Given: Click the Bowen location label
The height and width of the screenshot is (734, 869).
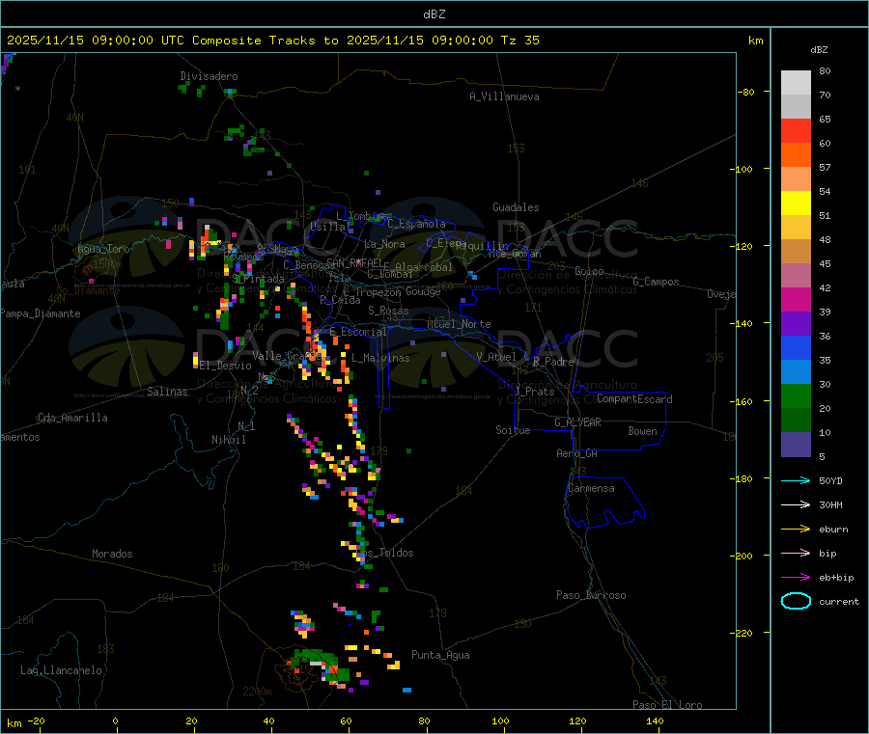Looking at the screenshot, I should point(643,431).
